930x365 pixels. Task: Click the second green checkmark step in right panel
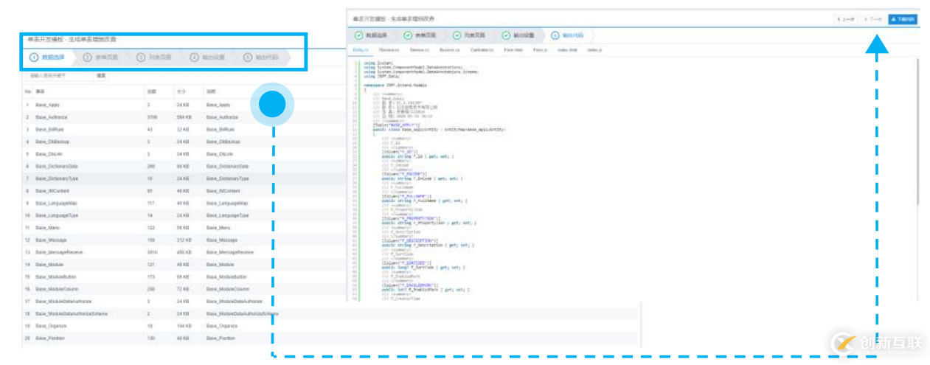[408, 35]
